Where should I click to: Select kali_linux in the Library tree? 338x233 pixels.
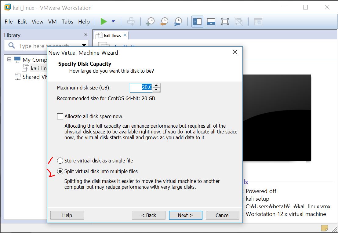tap(39, 68)
